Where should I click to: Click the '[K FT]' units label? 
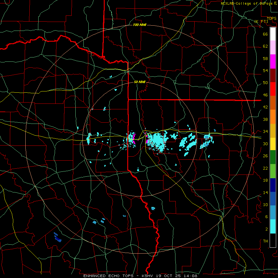tap(261, 21)
